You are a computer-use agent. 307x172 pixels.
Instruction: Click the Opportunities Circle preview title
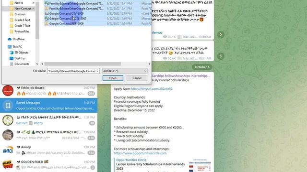[131, 160]
